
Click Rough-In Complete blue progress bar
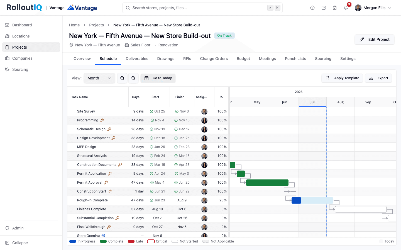296,200
